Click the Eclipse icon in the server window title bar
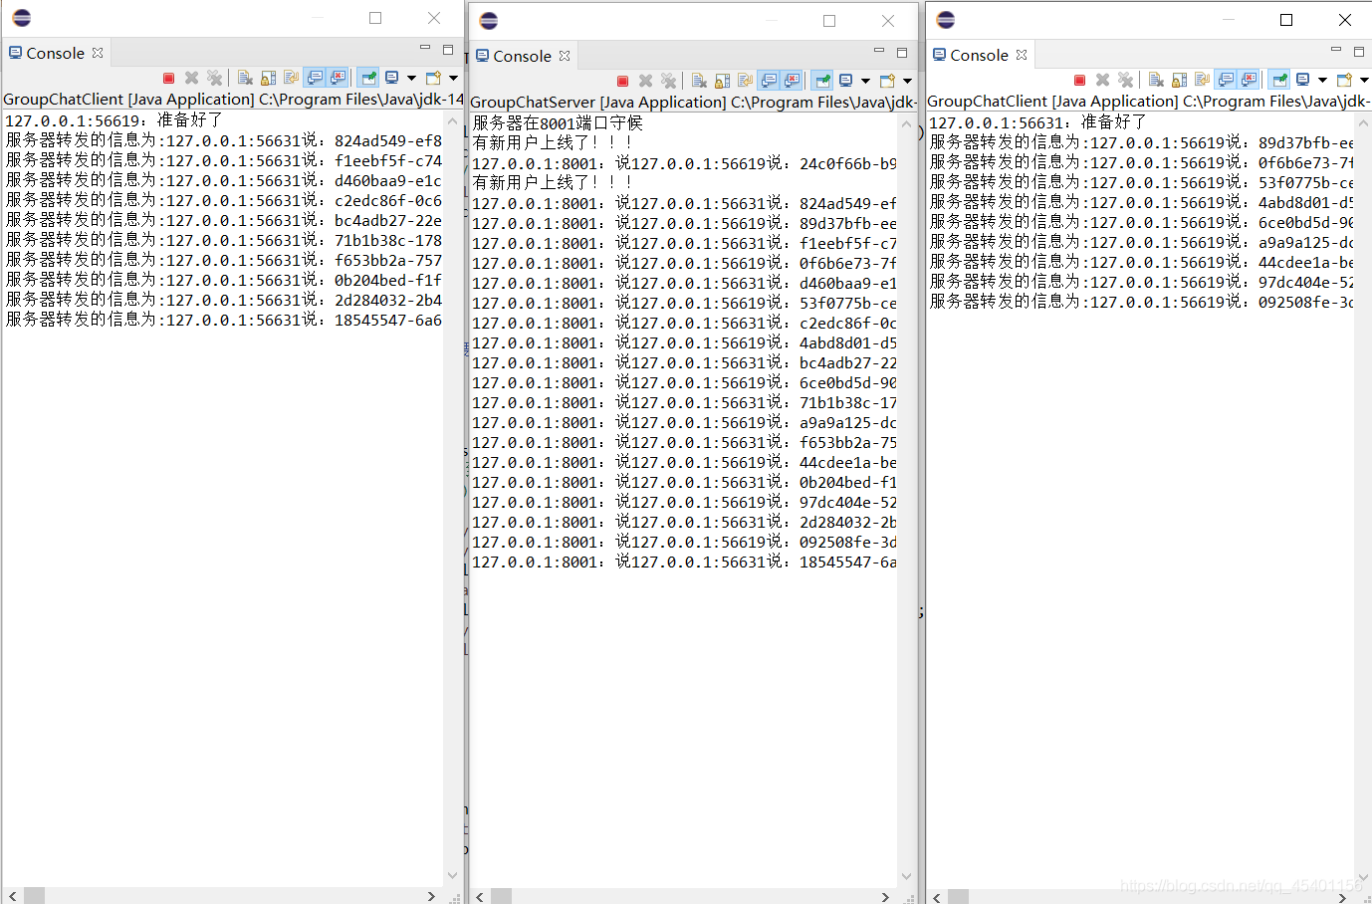Viewport: 1372px width, 904px height. coord(489,20)
